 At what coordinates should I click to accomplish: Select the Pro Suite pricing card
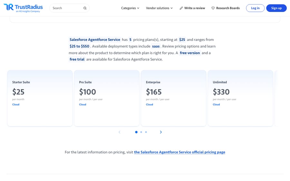coord(107,98)
